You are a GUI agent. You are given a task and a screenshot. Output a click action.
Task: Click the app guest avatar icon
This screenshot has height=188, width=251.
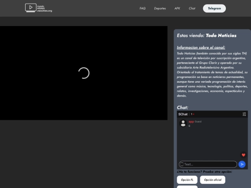183,123
